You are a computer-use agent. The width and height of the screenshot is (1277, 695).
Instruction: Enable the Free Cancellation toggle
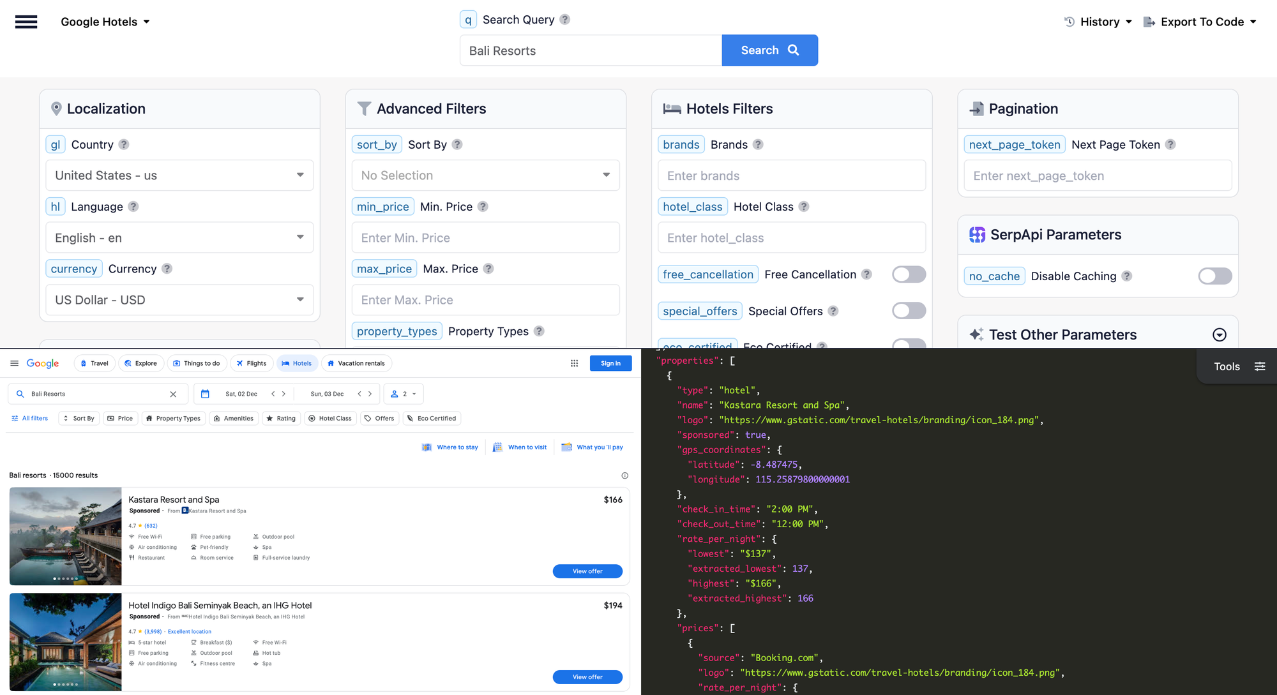909,274
